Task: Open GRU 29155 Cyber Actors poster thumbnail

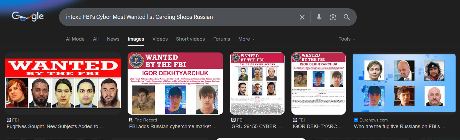Action: click(x=257, y=83)
